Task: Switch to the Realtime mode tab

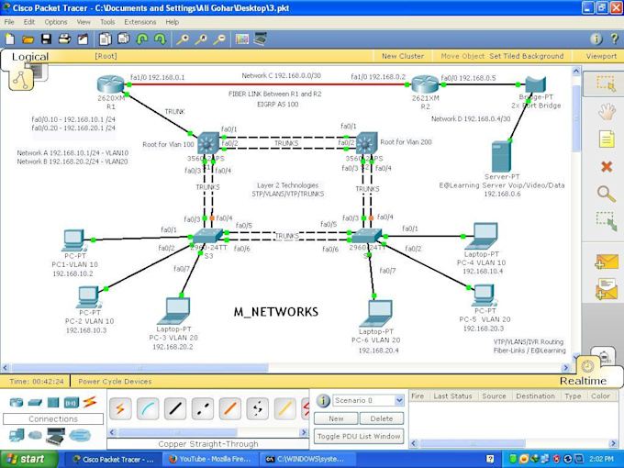Action: 583,381
